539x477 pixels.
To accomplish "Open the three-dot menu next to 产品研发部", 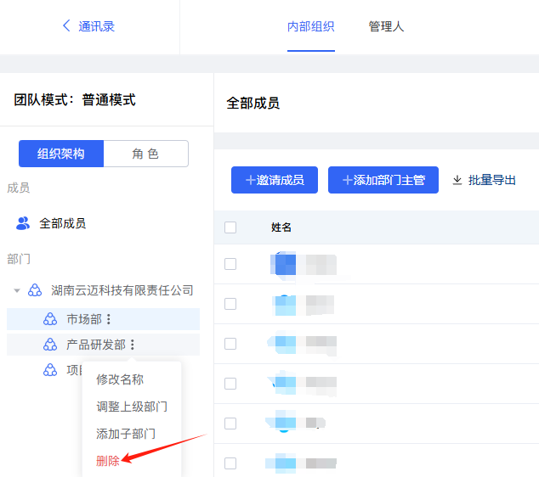I will pyautogui.click(x=132, y=345).
